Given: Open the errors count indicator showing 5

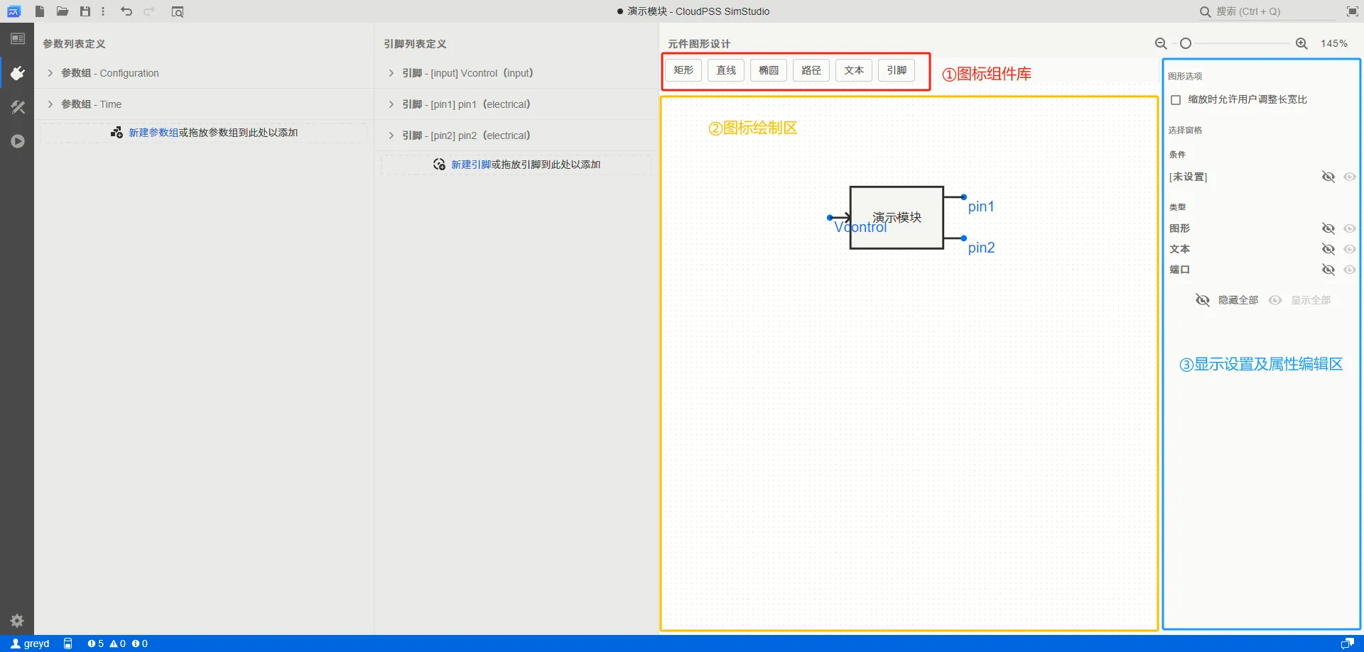Looking at the screenshot, I should [x=96, y=643].
